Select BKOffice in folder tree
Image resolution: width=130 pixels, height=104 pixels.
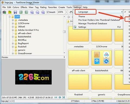[x=22, y=40]
